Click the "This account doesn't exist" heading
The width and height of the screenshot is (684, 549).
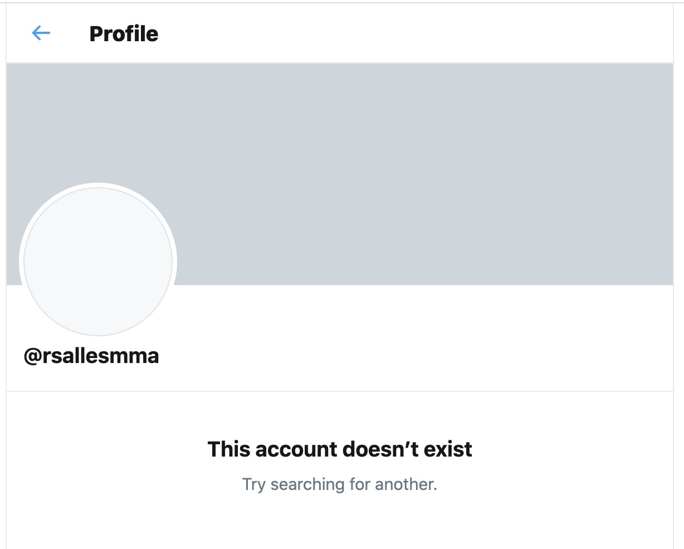340,449
